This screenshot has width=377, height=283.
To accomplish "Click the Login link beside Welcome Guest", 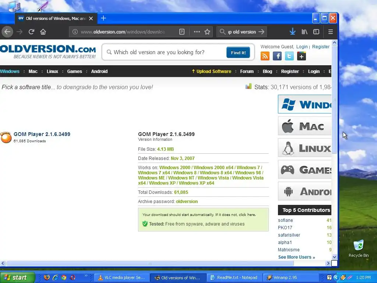I will click(302, 47).
